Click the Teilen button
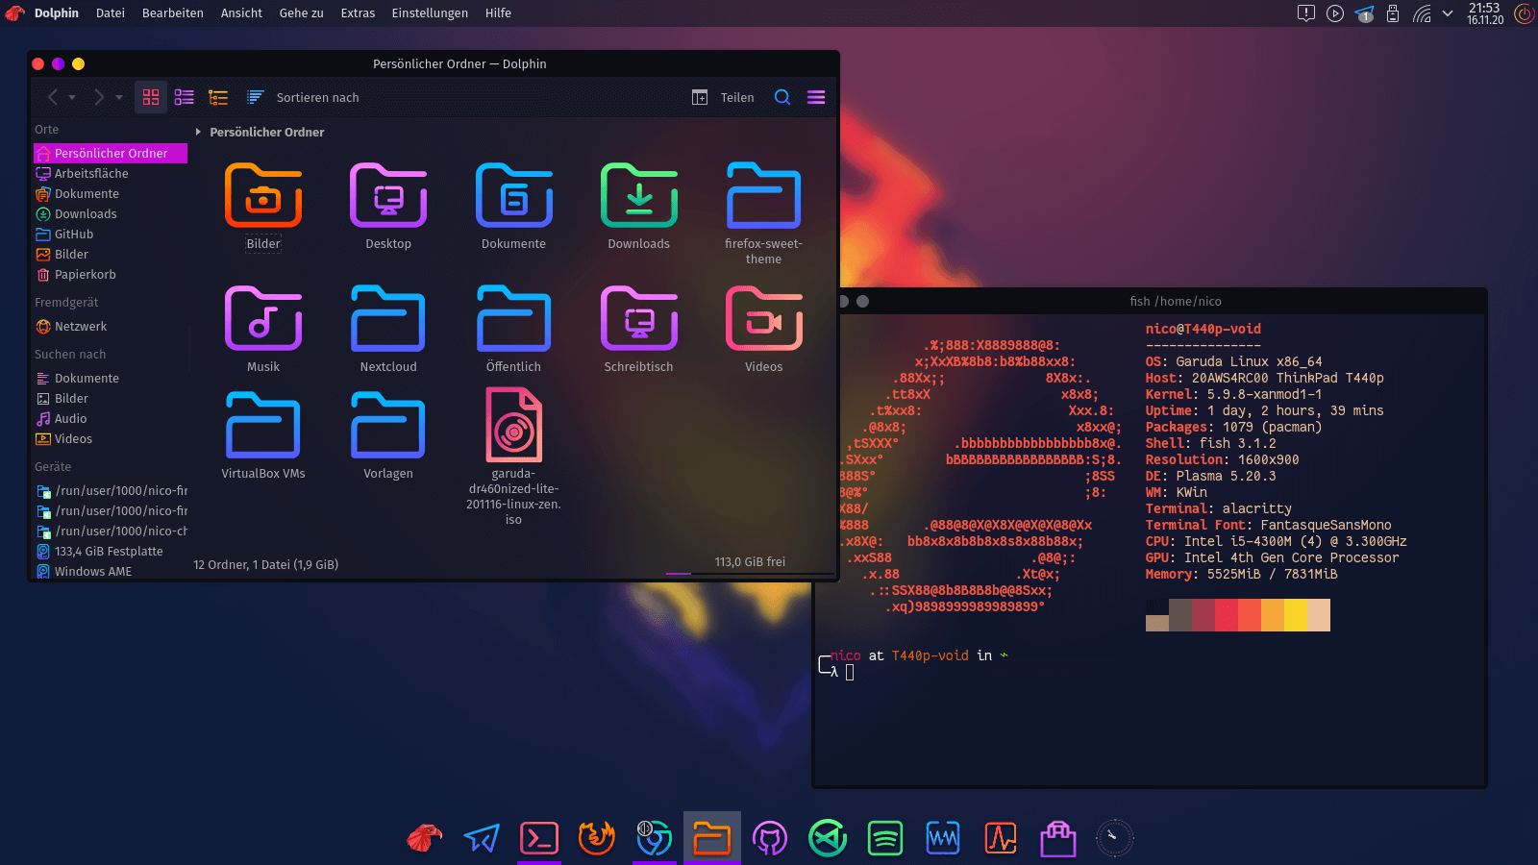This screenshot has width=1538, height=865. (x=724, y=97)
